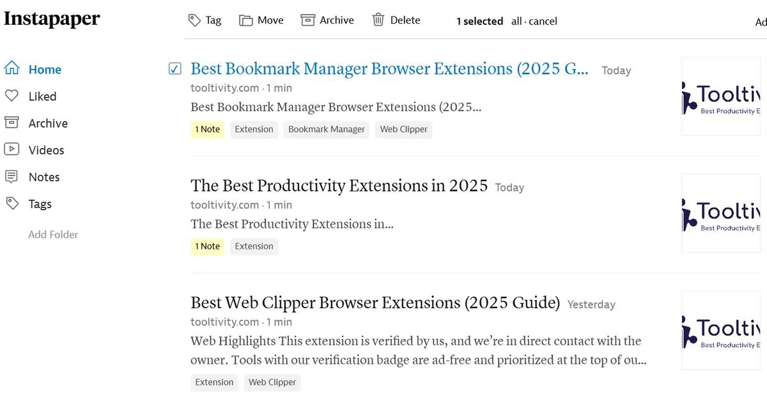
Task: Click the Tag icon in the toolbar
Action: click(x=194, y=20)
